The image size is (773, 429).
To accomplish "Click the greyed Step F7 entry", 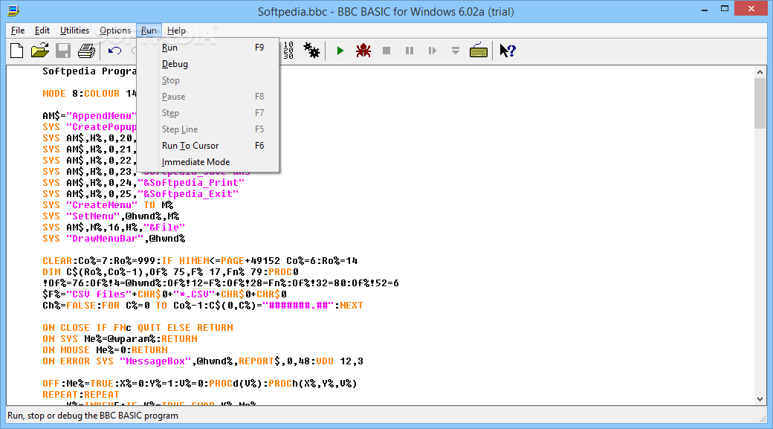I will pos(208,113).
